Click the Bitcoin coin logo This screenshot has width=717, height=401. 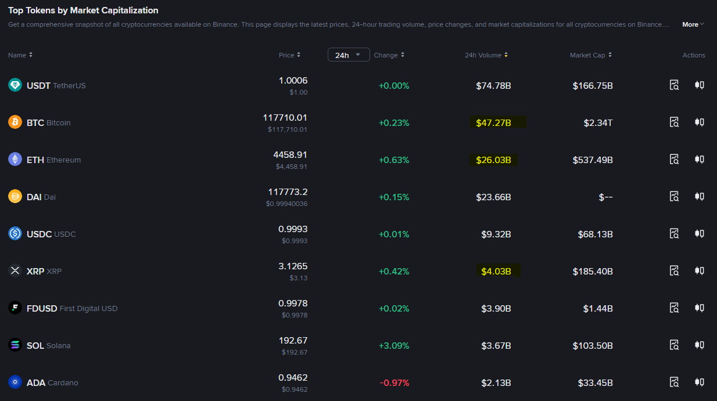(15, 122)
